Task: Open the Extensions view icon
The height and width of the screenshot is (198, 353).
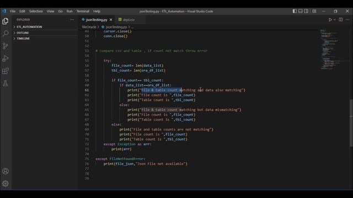Action: (x=6, y=71)
